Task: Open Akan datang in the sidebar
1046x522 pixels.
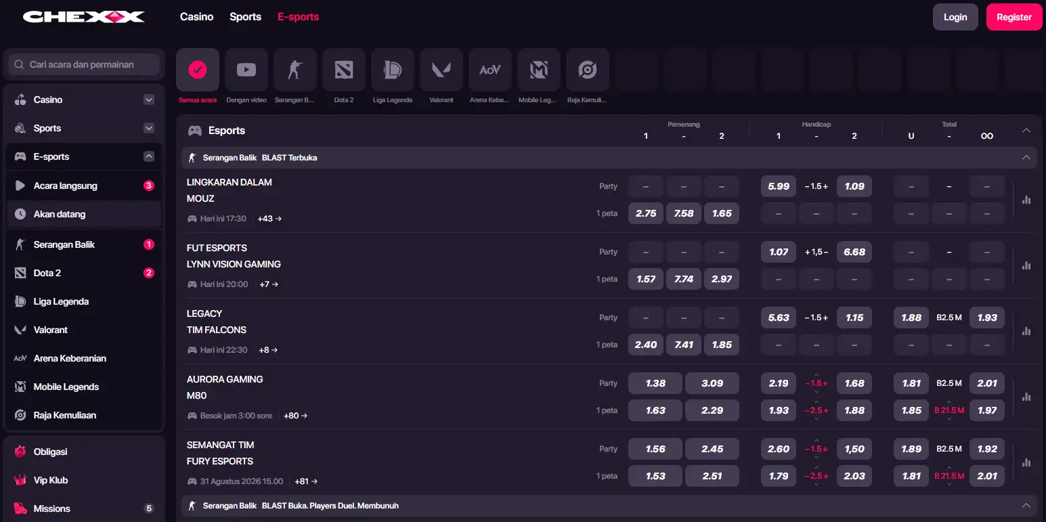Action: [84, 214]
